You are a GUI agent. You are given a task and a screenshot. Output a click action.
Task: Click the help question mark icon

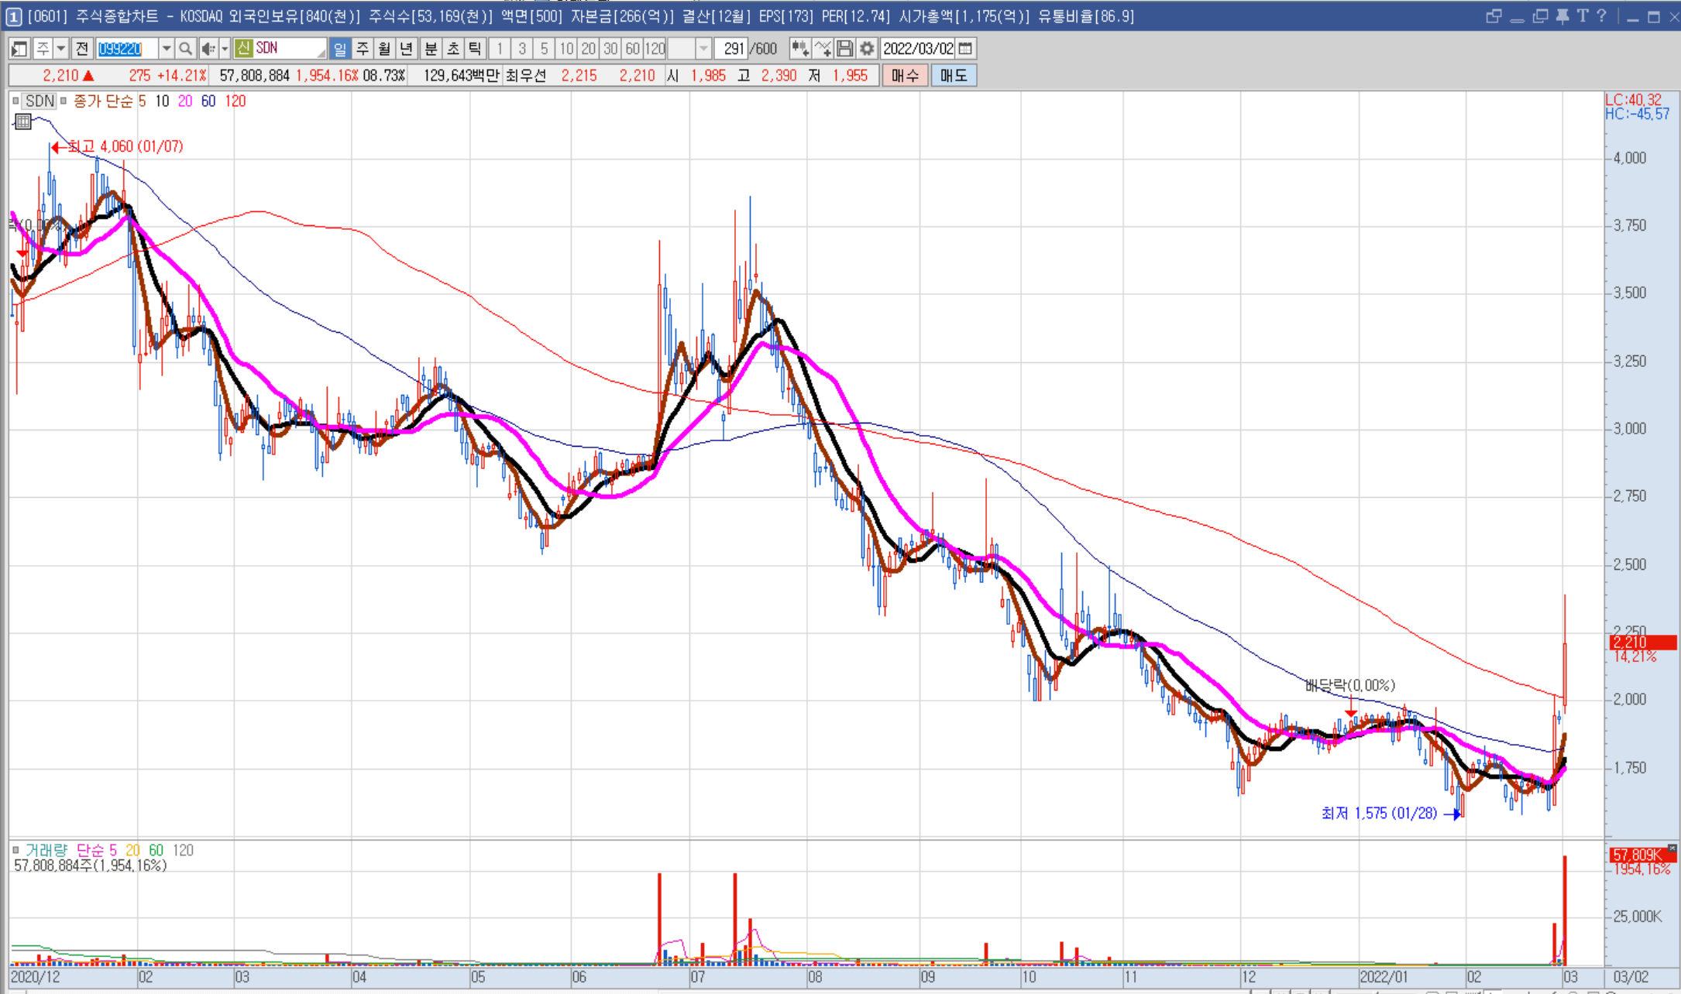(1601, 16)
